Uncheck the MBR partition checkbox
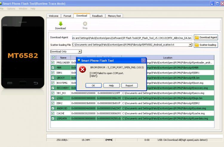 point(53,68)
